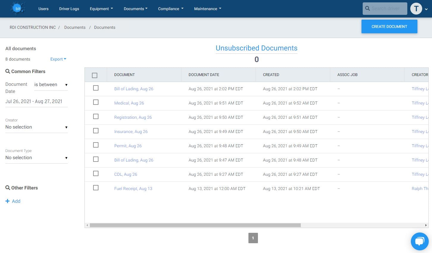
Task: Check the Fuel Receipt, Aug 13 row checkbox
Action: coord(96,188)
